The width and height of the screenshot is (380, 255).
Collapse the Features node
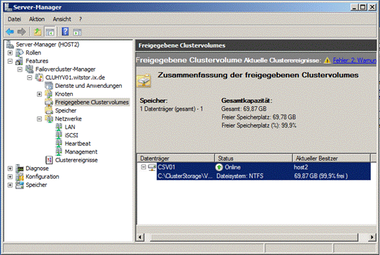[10, 61]
